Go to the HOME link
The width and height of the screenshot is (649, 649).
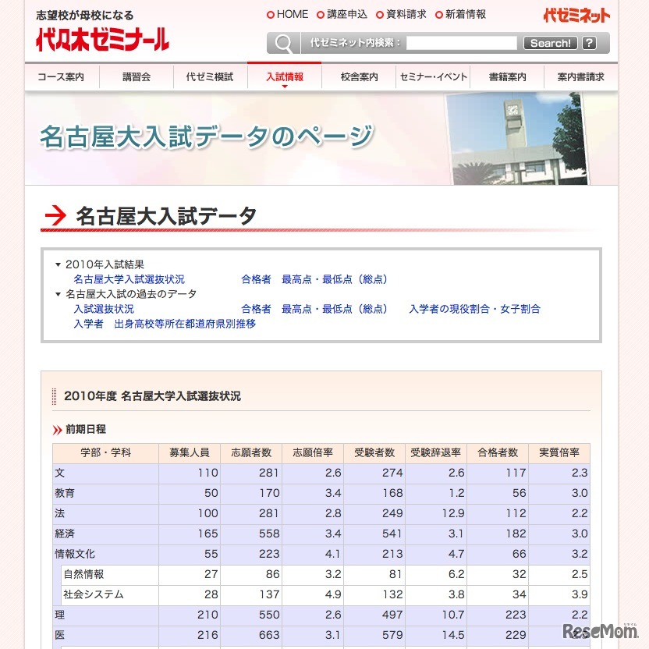coord(293,15)
